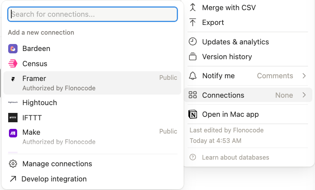Click the Public label on the Framer row
This screenshot has width=315, height=190.
pyautogui.click(x=168, y=77)
